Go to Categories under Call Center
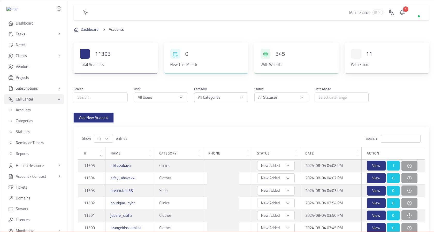The height and width of the screenshot is (232, 434). [x=24, y=121]
